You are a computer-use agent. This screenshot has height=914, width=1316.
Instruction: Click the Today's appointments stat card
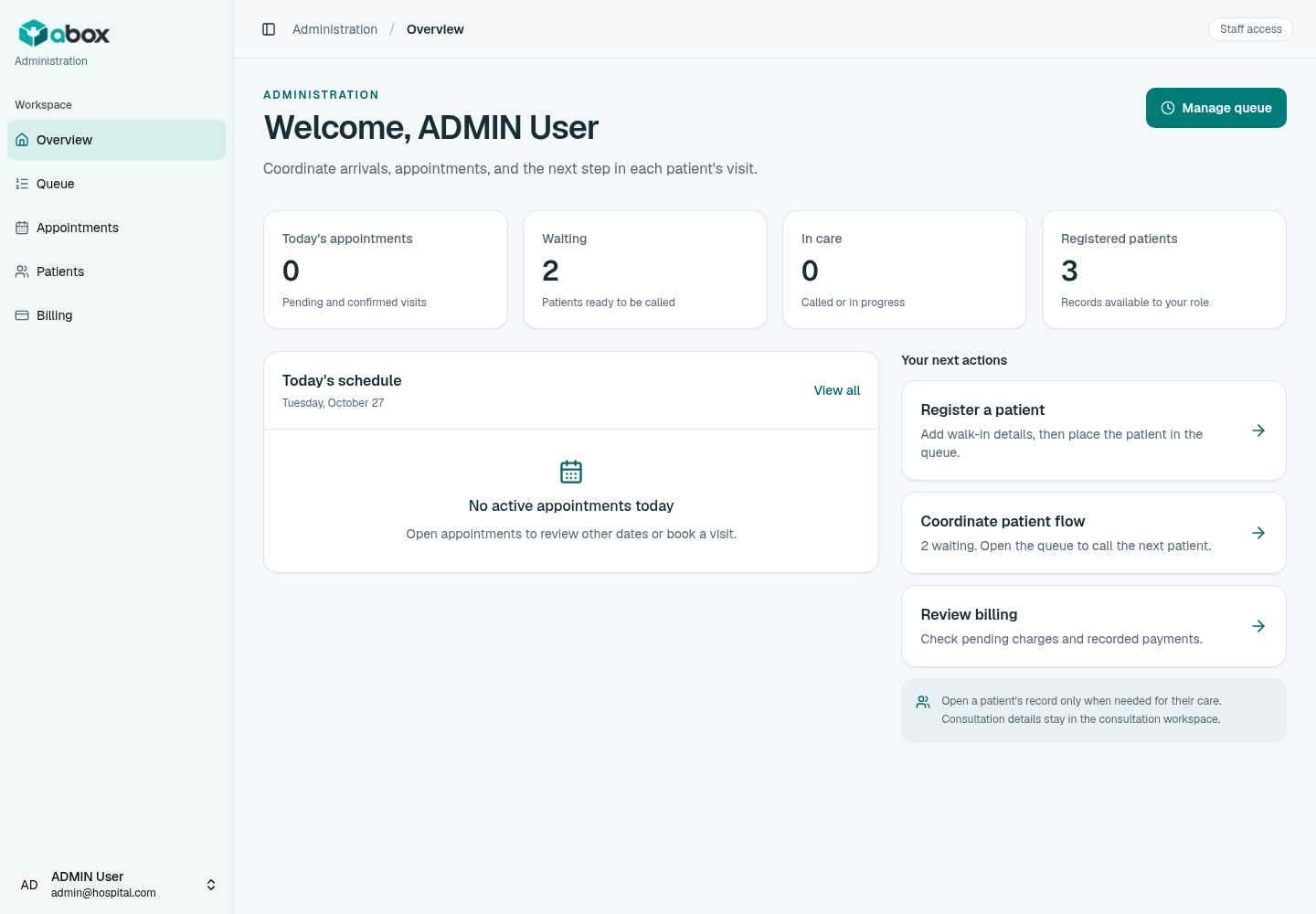click(x=386, y=270)
